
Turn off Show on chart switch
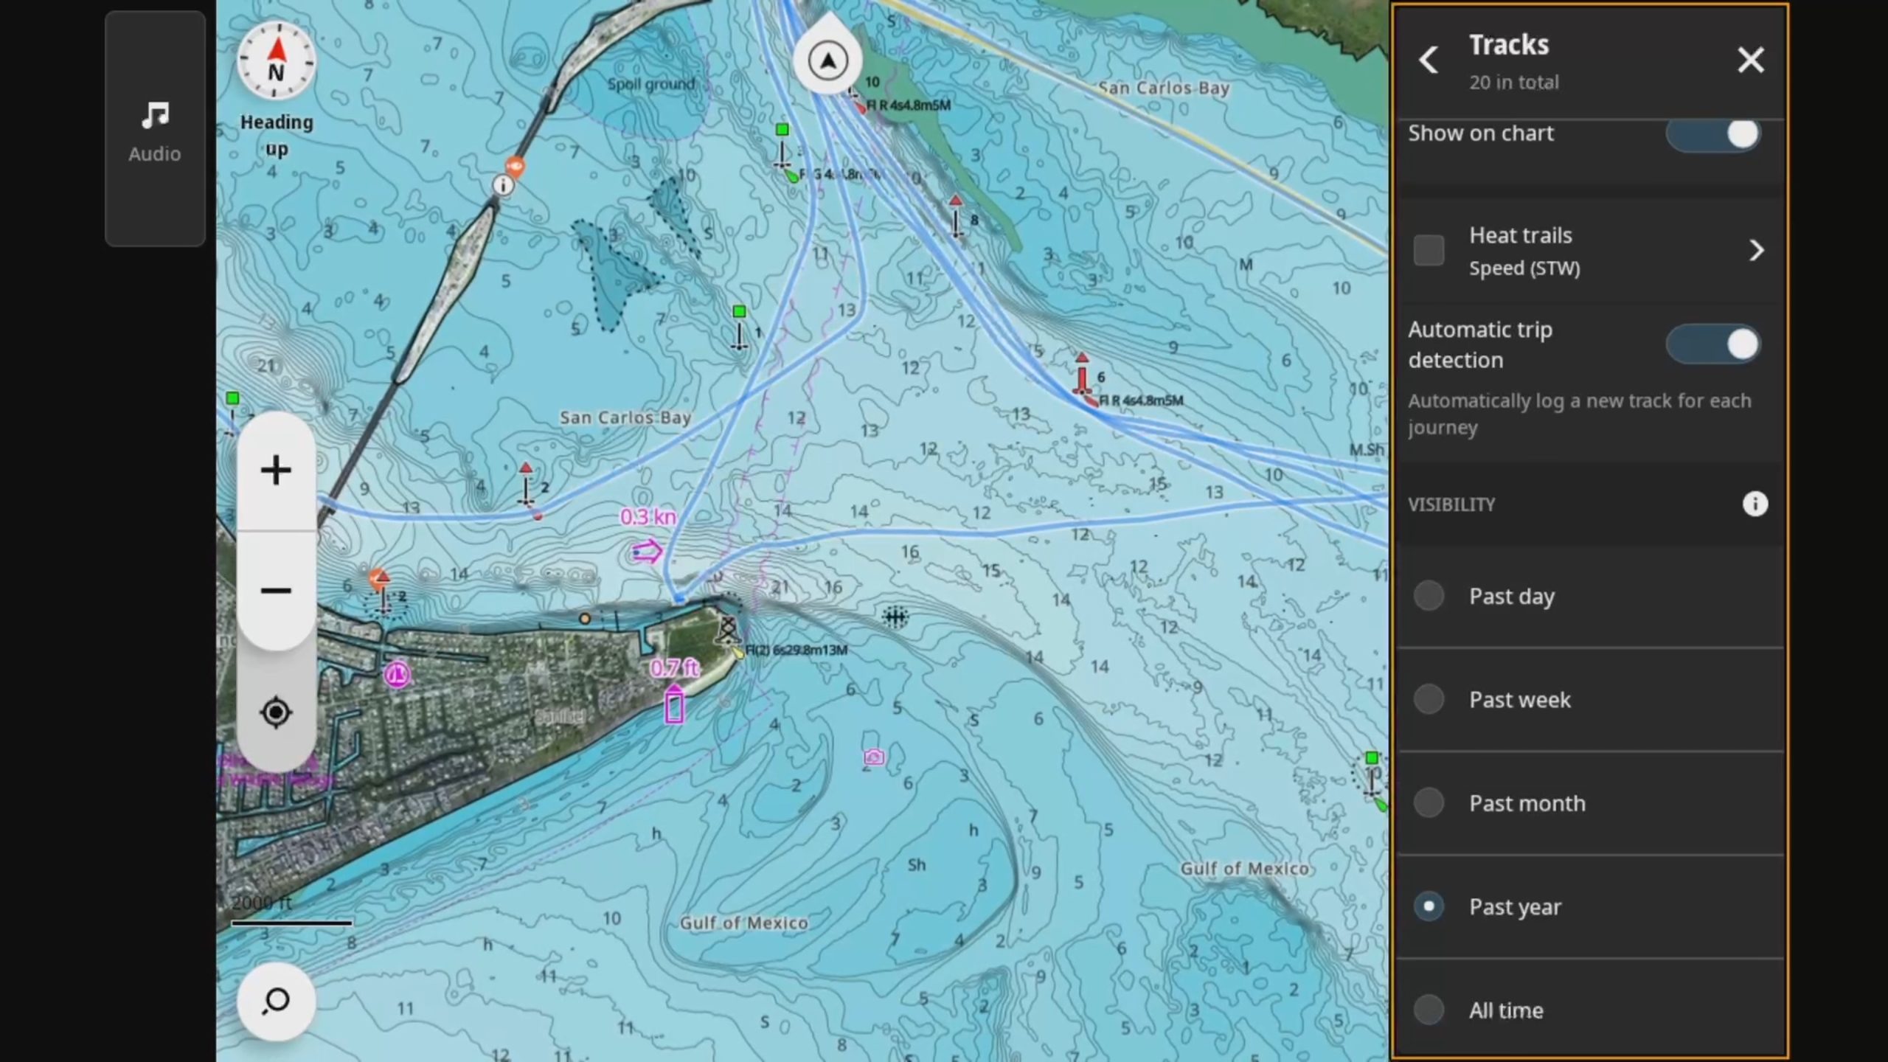click(x=1712, y=134)
